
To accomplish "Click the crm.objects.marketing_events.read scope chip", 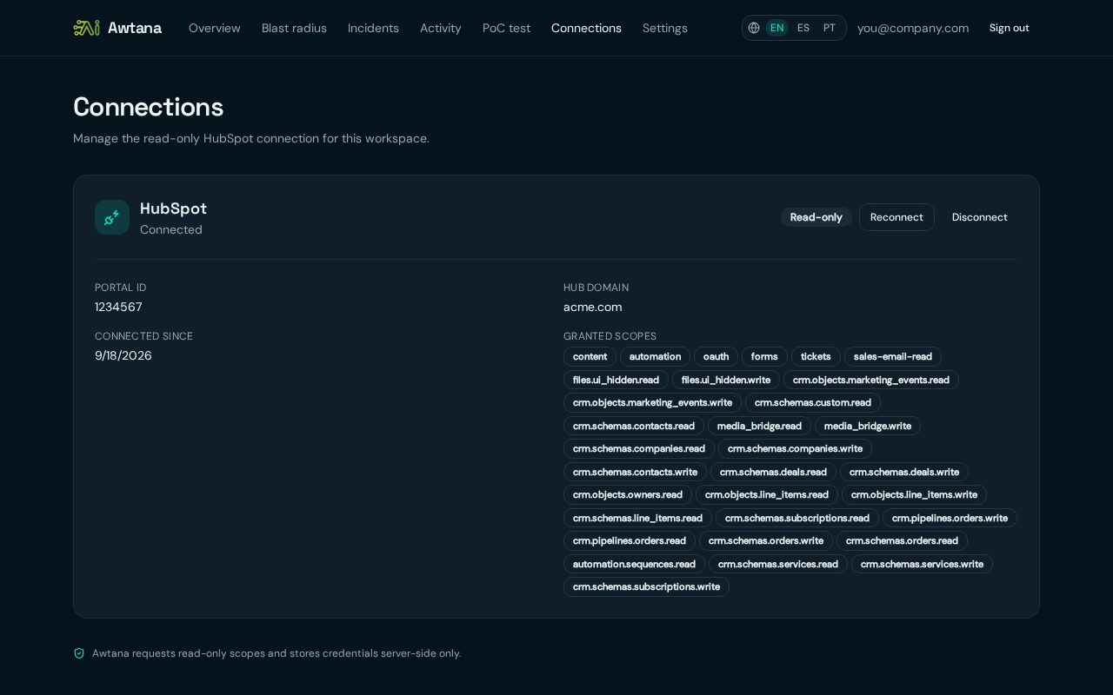I will 871,380.
